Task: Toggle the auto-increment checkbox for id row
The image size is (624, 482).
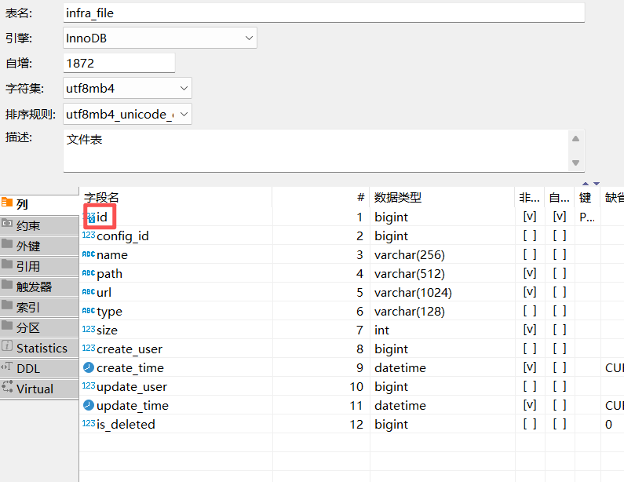Action: pos(559,217)
